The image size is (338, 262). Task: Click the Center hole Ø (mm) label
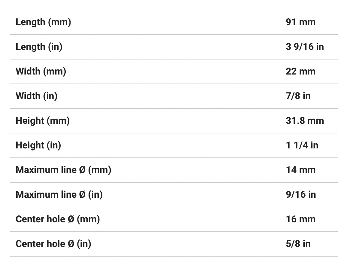click(58, 219)
